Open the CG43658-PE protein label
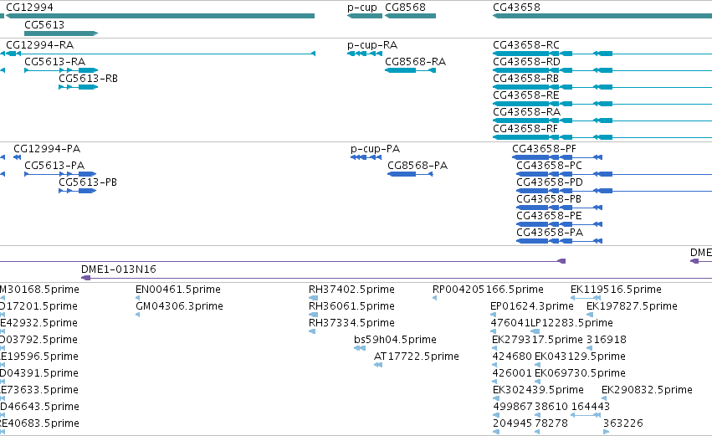This screenshot has height=436, width=712. [x=549, y=216]
